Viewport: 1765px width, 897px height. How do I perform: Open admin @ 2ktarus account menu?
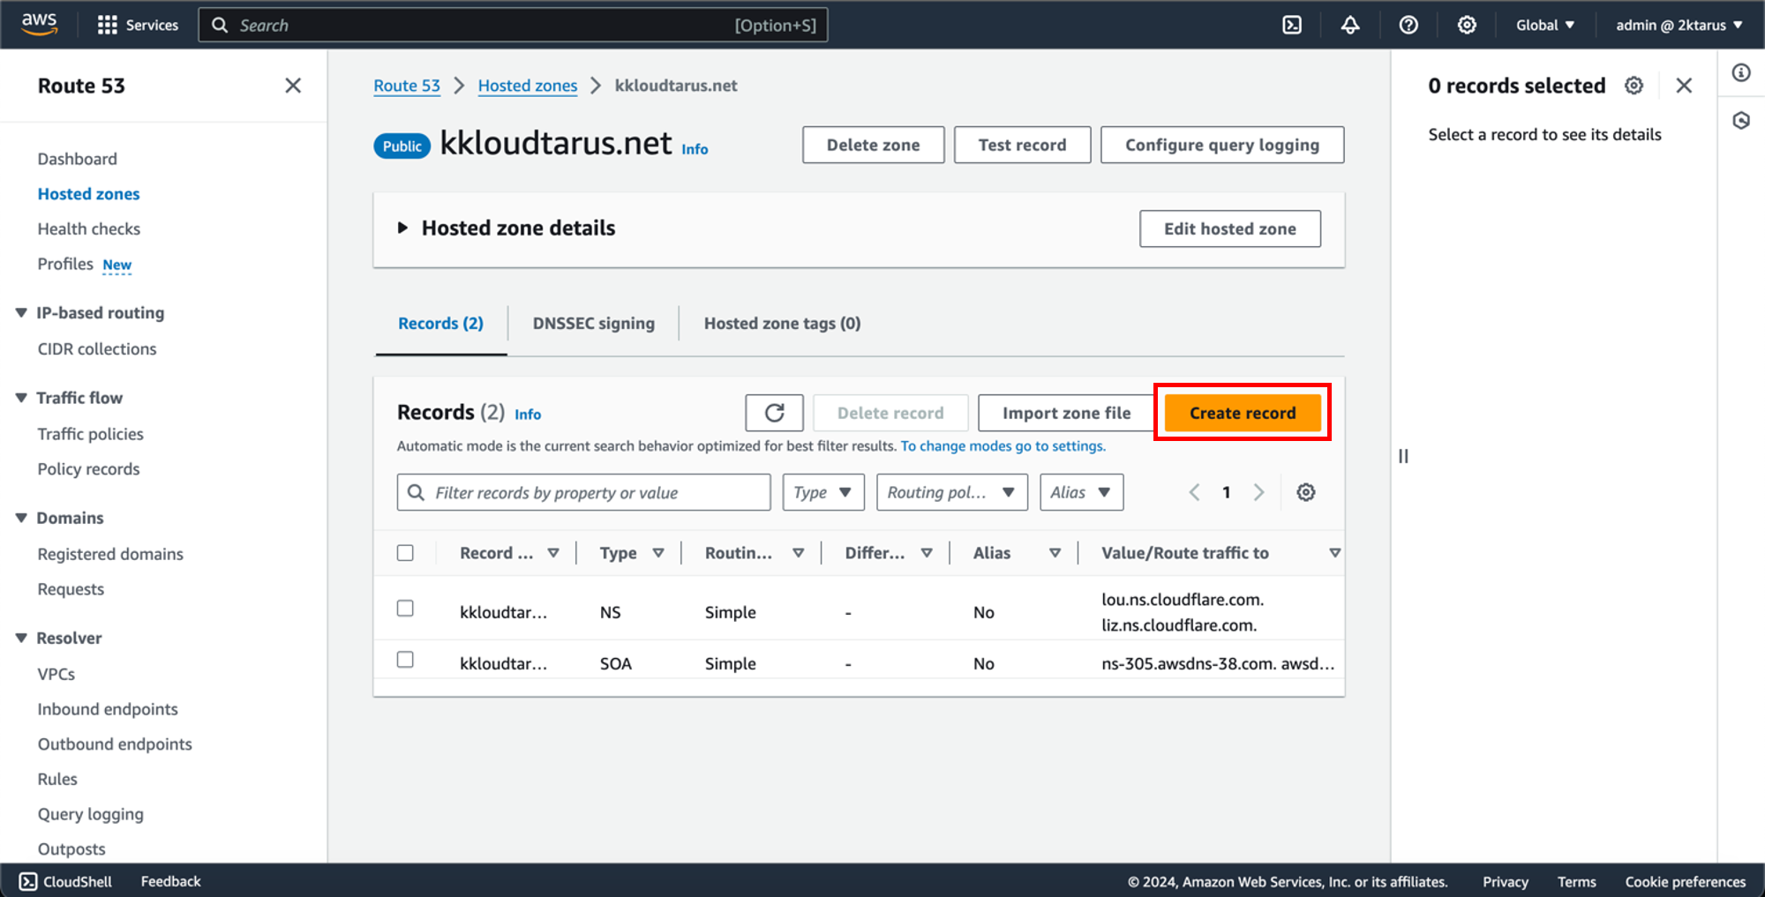[x=1679, y=25]
